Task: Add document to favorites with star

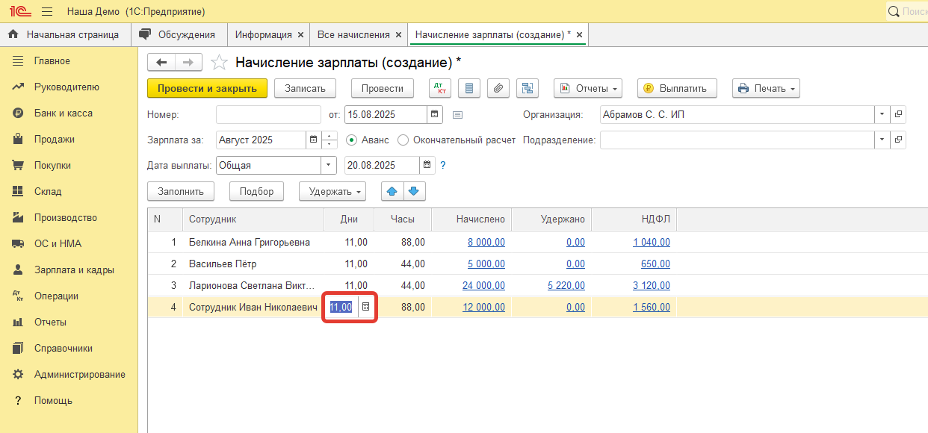Action: click(218, 62)
